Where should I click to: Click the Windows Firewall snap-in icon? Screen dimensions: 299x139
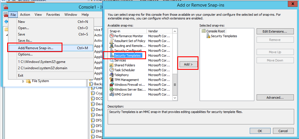pos(112,85)
